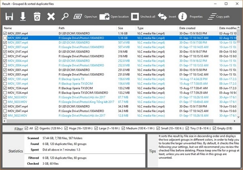243x170 pixels.
Task: Click date 14-Aug-17 4:34:28 PM
Action: point(193,79)
